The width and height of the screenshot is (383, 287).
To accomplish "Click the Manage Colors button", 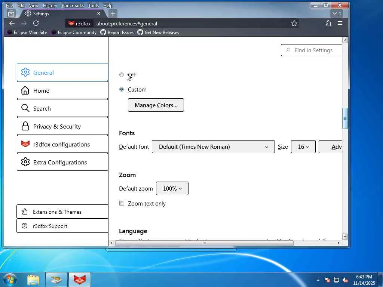I will [x=156, y=105].
